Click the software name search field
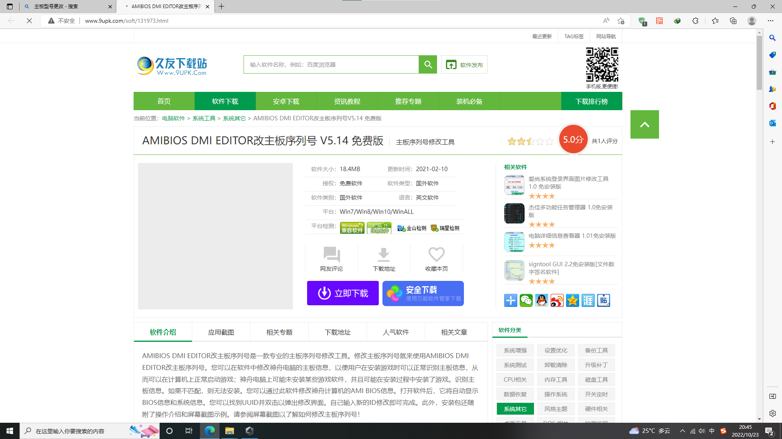 click(x=331, y=65)
